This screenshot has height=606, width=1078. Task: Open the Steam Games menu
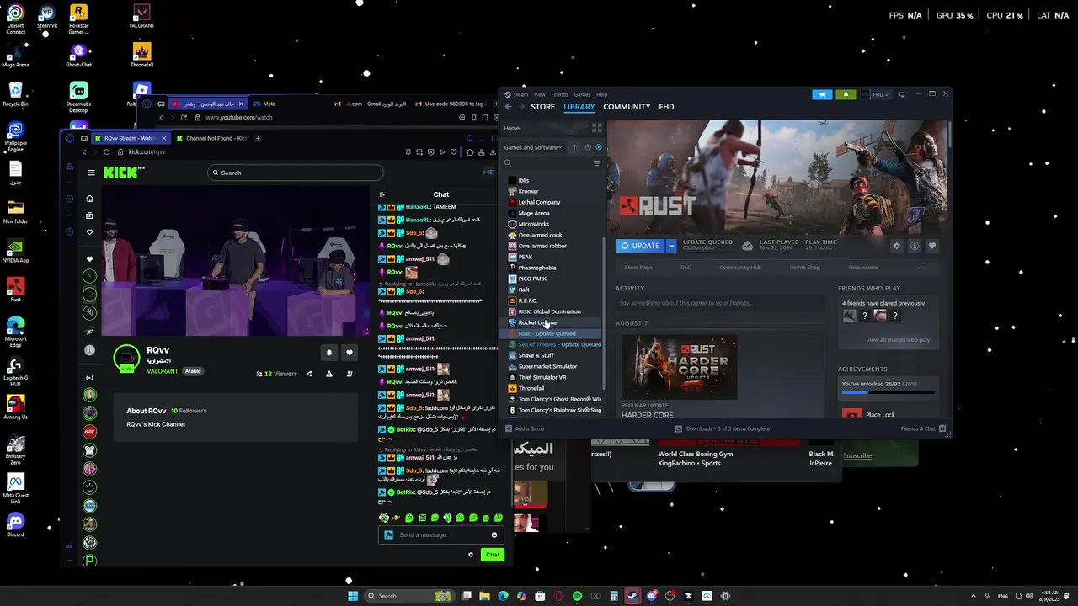[582, 94]
